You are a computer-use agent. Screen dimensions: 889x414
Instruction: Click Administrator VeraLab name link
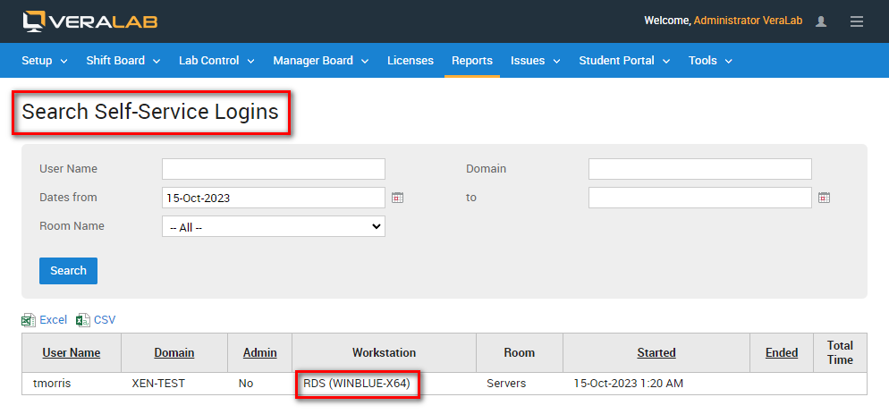tap(748, 21)
